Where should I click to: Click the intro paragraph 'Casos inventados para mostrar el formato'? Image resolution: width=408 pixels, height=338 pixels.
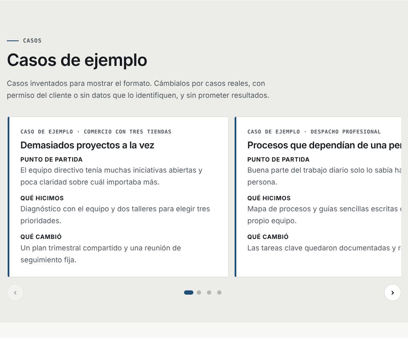coord(138,89)
